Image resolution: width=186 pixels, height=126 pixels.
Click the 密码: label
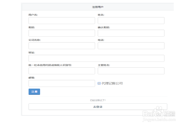(x=32, y=28)
